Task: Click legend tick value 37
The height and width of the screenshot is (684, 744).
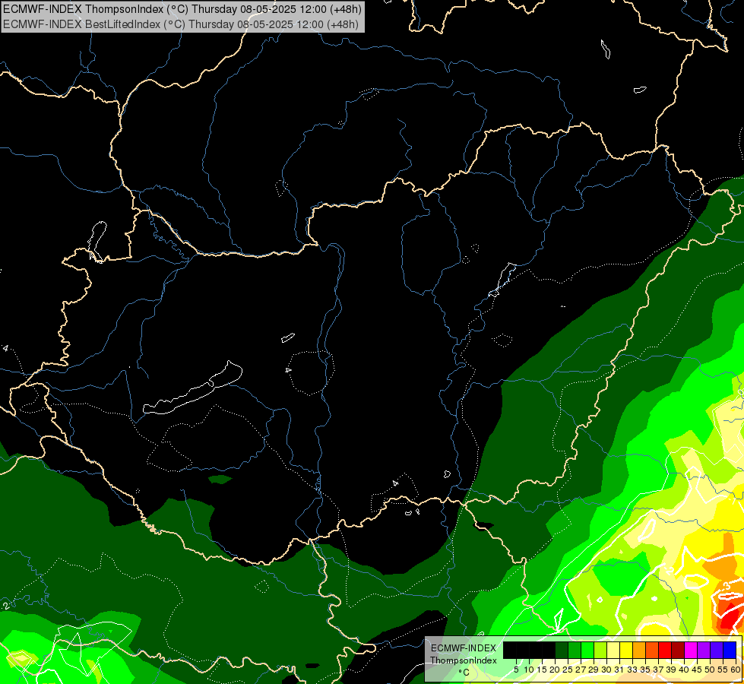Action: 658,670
